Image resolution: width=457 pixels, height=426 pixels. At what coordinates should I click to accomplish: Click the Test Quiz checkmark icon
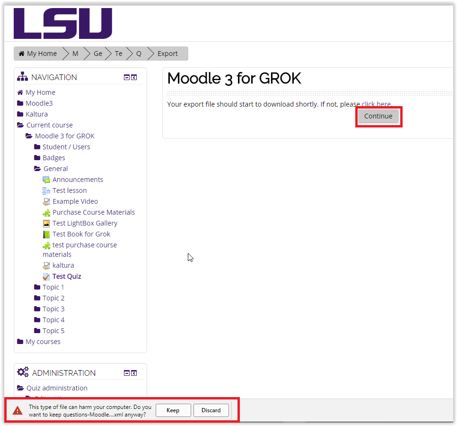click(46, 277)
